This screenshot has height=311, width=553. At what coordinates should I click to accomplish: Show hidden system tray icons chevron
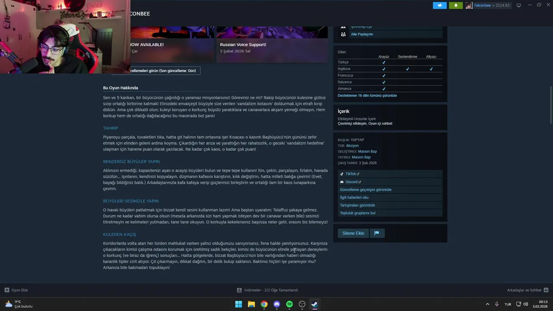(487, 304)
